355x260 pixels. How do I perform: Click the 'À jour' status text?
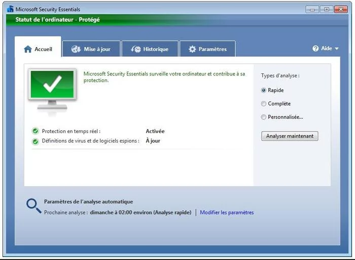pos(153,141)
